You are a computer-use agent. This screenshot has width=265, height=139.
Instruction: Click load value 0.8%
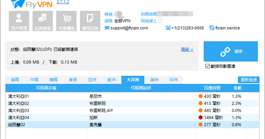237,125
